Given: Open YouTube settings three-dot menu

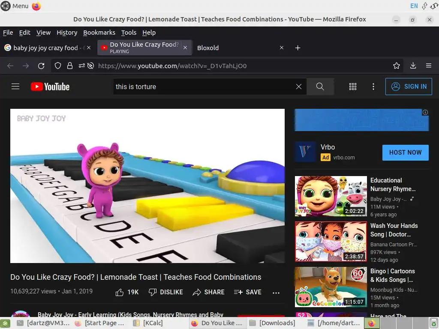Looking at the screenshot, I should pyautogui.click(x=373, y=87).
